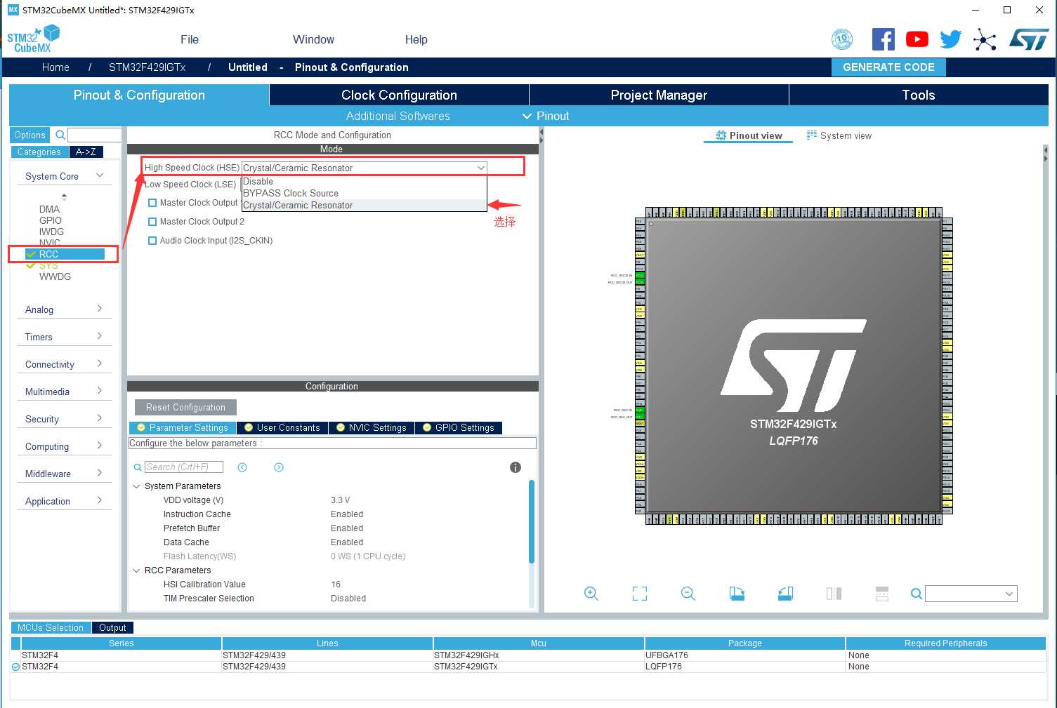
Task: Click the ST logo icon
Action: (1028, 39)
